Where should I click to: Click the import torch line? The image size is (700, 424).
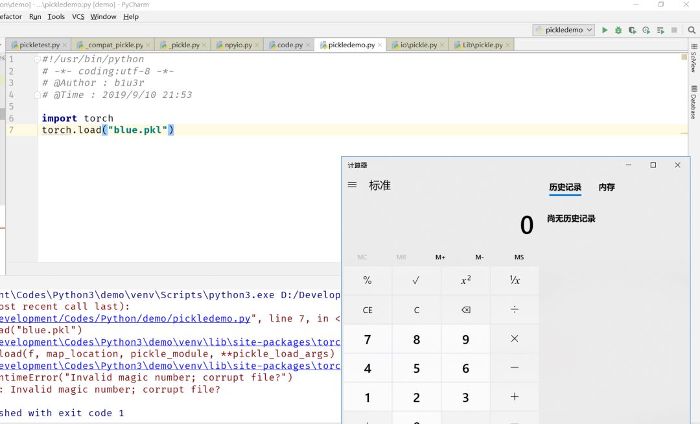point(77,118)
